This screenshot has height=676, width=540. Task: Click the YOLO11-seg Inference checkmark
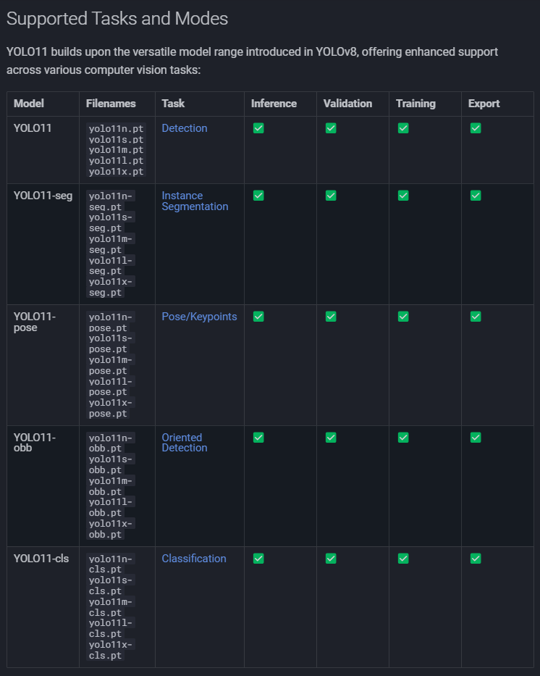click(x=258, y=196)
